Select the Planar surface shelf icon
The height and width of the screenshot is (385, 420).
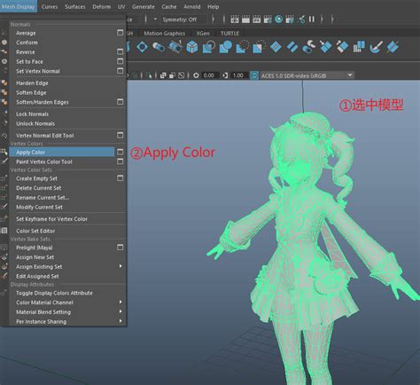click(142, 47)
